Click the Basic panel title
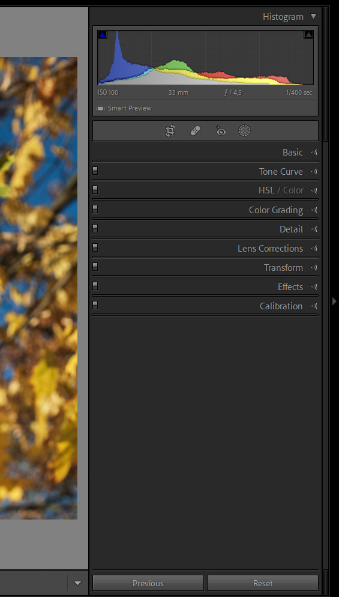This screenshot has width=339, height=597. [293, 153]
